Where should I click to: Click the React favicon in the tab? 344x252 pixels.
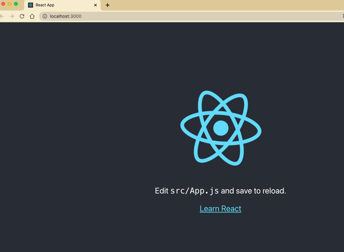click(x=31, y=5)
